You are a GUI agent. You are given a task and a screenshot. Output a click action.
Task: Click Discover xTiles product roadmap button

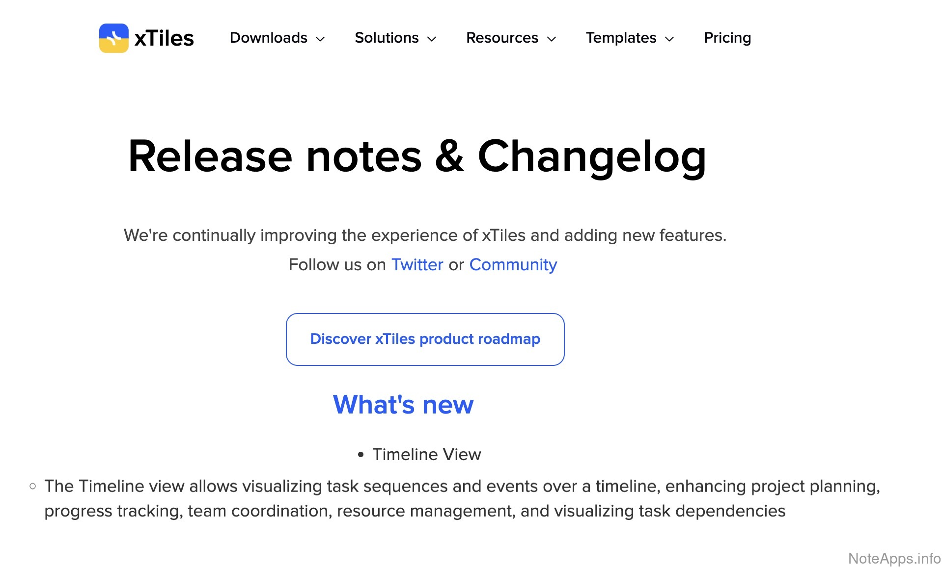(425, 339)
